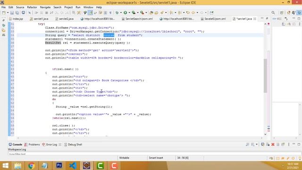Switch to the servlet2.java editor tab

[64, 19]
